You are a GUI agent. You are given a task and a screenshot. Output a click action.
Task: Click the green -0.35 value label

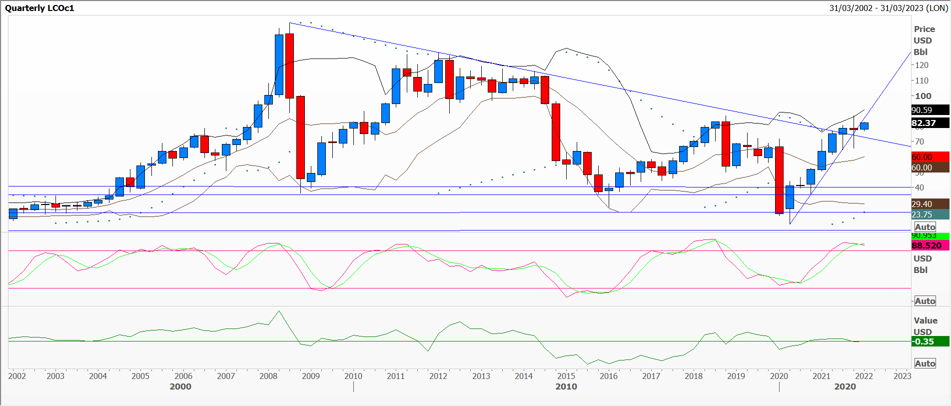click(930, 341)
